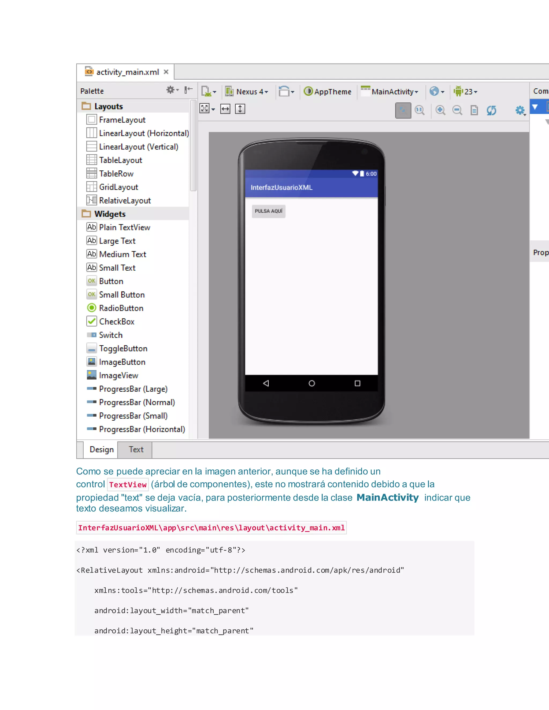Viewport: 549px width, 710px height.
Task: Click the activity_main.xml file path label
Action: (x=212, y=528)
